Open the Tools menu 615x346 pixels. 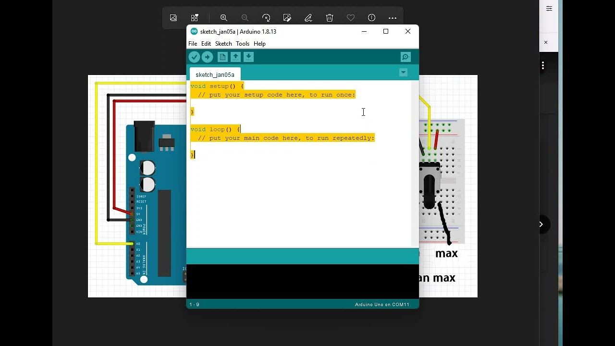pyautogui.click(x=243, y=44)
